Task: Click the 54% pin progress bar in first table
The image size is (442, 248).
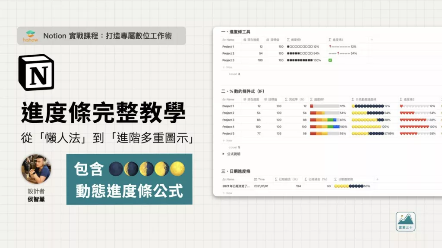Action: coord(343,53)
